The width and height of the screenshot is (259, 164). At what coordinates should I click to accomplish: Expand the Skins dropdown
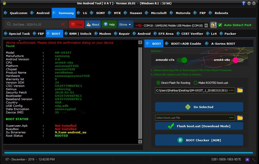(125, 25)
